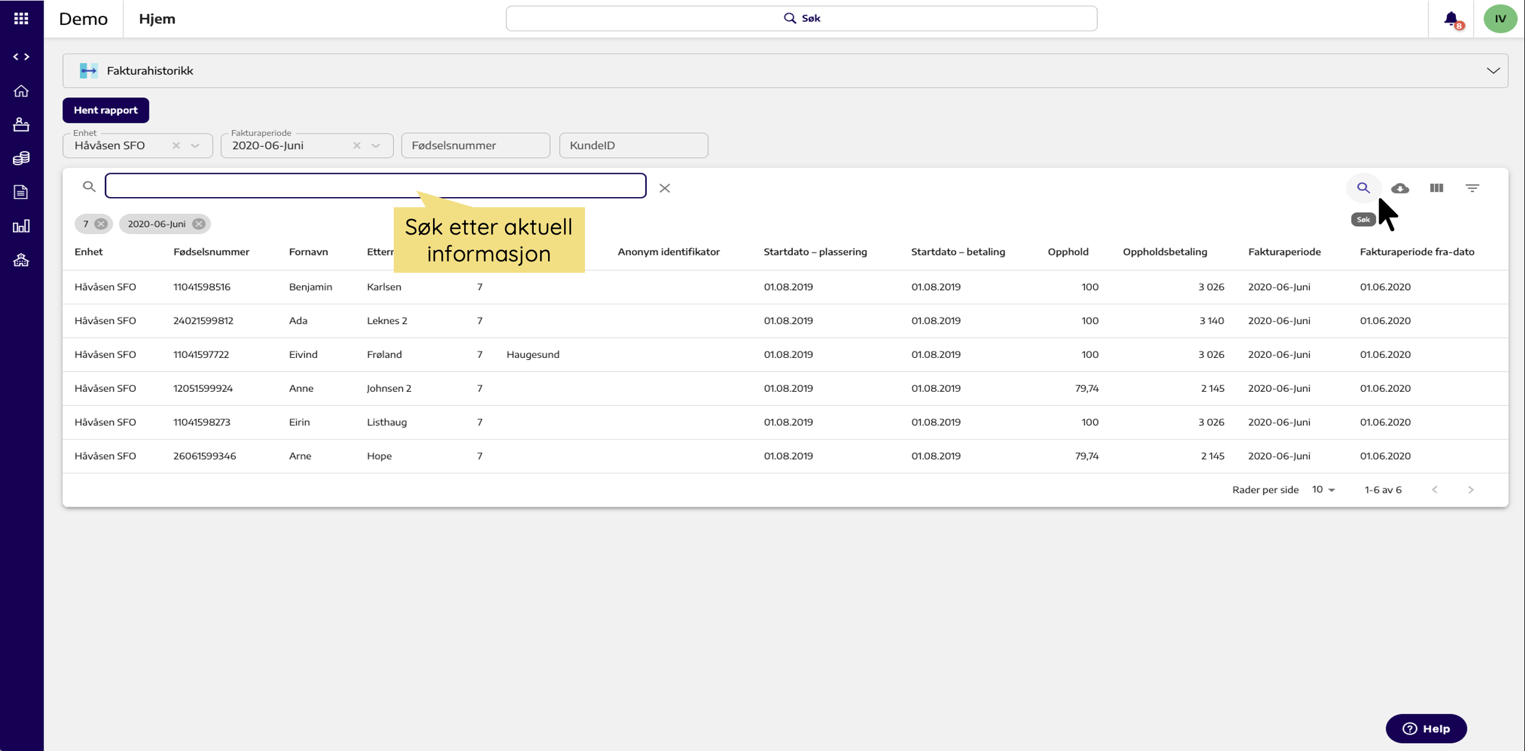Select the Hope surname cell
The width and height of the screenshot is (1525, 751).
tap(379, 456)
